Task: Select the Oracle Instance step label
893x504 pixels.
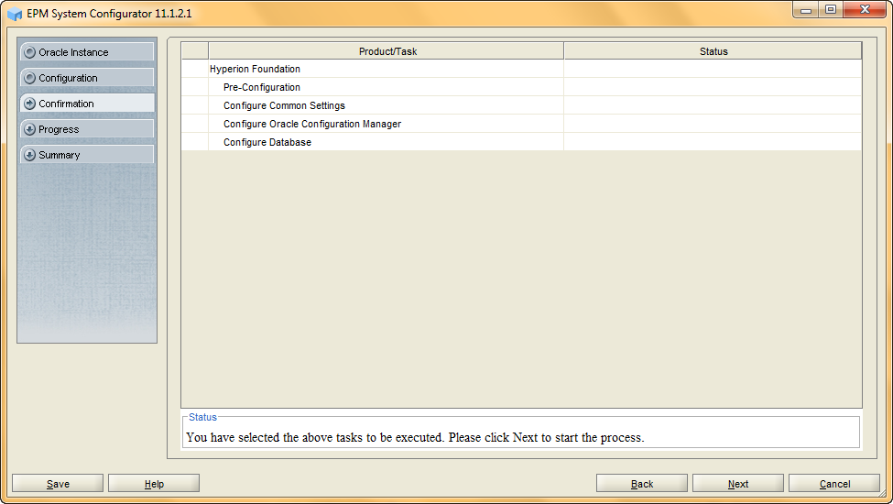Action: point(73,52)
